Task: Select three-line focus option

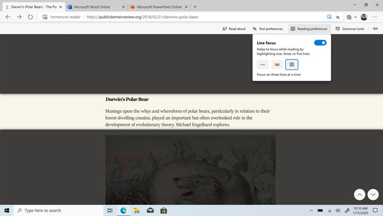Action: coord(277,65)
